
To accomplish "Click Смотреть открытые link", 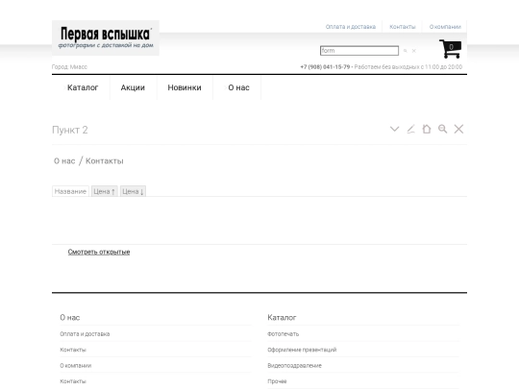I will point(99,252).
